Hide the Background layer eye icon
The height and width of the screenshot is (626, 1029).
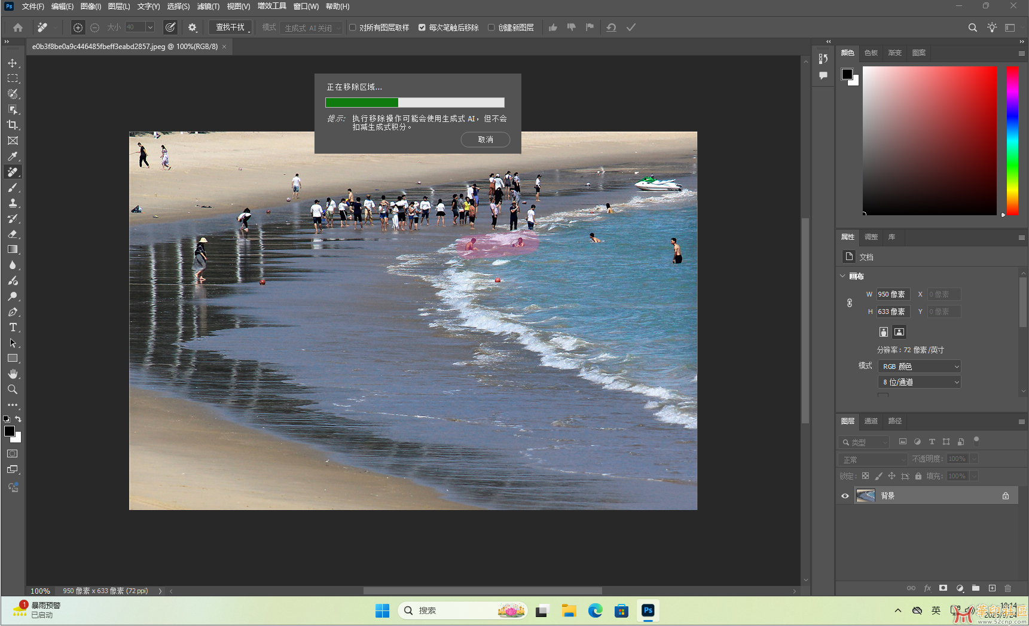click(845, 496)
